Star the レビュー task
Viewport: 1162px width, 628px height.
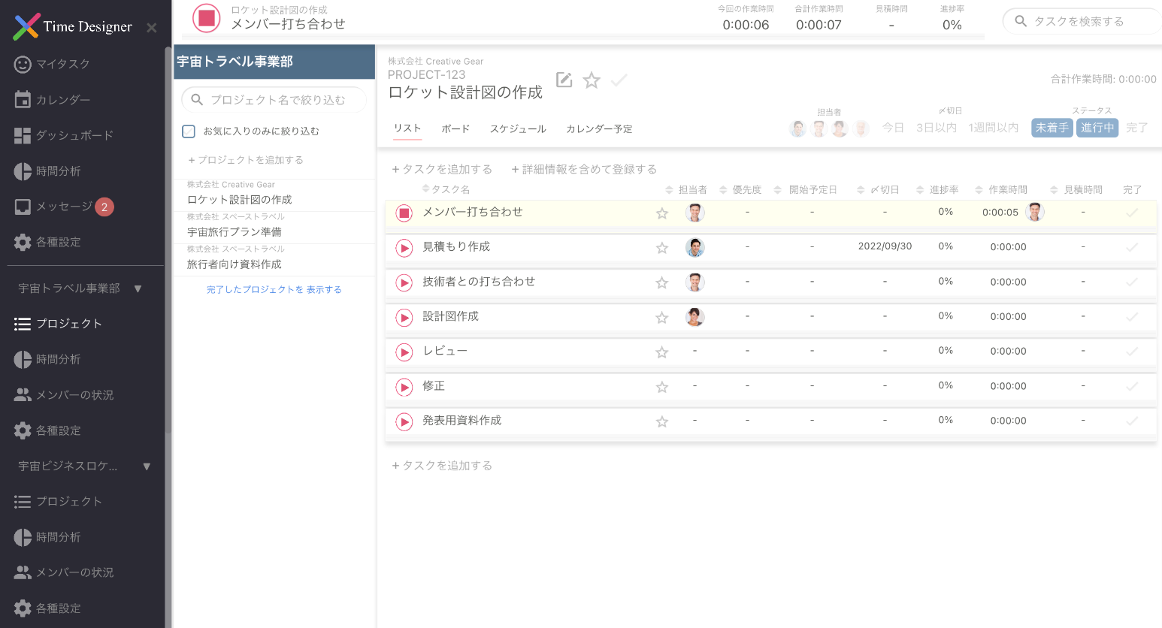(661, 352)
